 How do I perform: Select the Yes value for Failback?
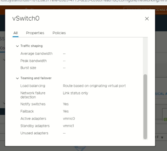point(66,111)
